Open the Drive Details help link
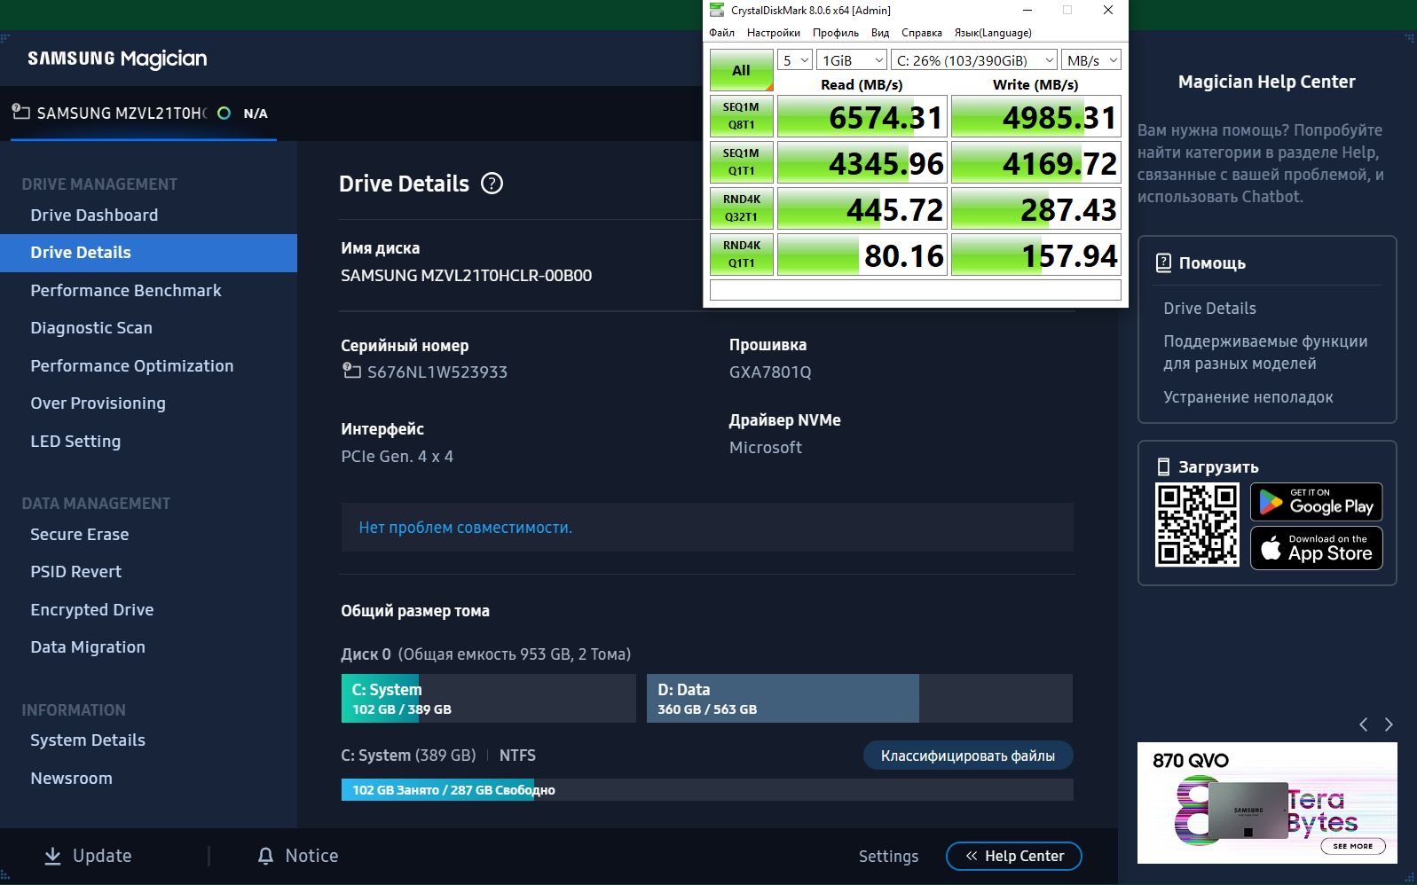This screenshot has height=885, width=1417. pos(1209,308)
